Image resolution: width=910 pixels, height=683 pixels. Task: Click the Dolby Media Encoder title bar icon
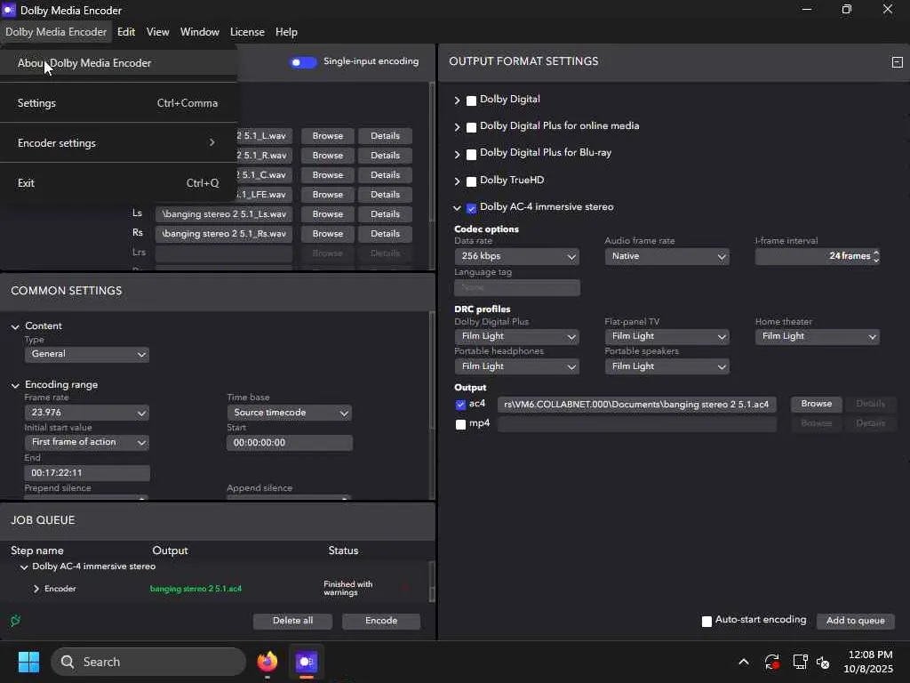[9, 10]
